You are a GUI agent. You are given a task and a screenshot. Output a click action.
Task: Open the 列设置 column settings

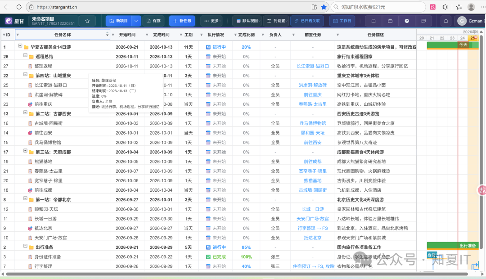tap(277, 21)
